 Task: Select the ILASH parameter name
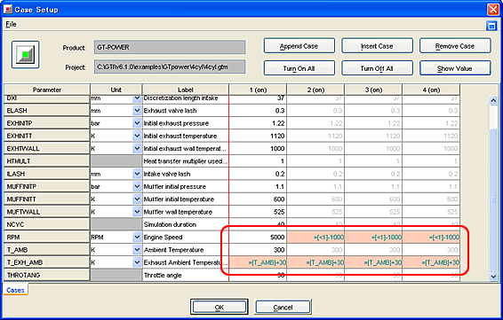[46, 174]
